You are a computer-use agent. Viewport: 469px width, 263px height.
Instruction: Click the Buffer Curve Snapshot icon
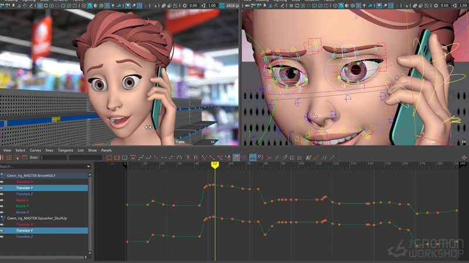click(x=188, y=157)
